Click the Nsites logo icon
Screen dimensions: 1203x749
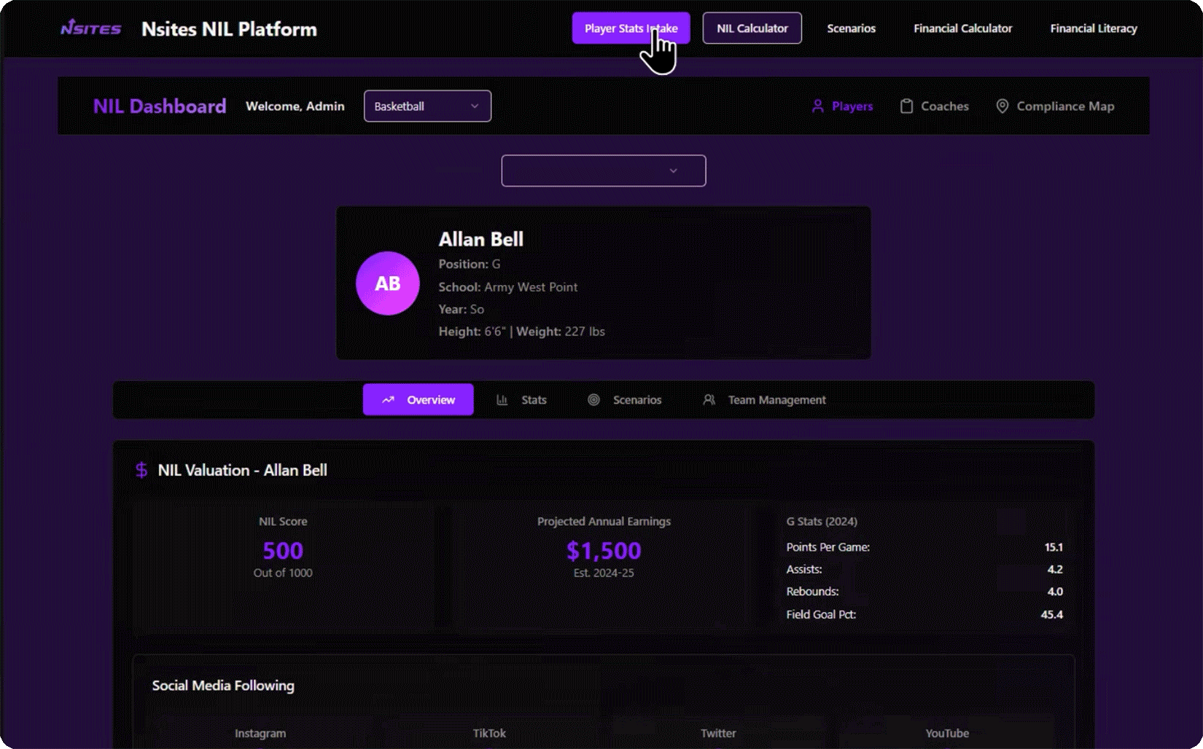click(91, 28)
